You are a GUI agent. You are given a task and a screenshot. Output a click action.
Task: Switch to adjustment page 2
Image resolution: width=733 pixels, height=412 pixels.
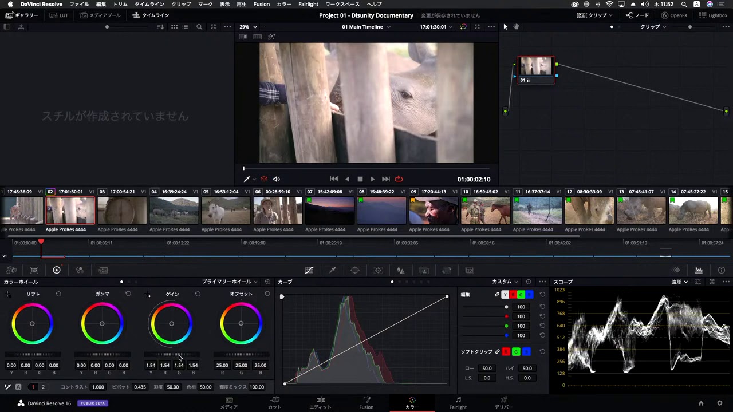(42, 387)
